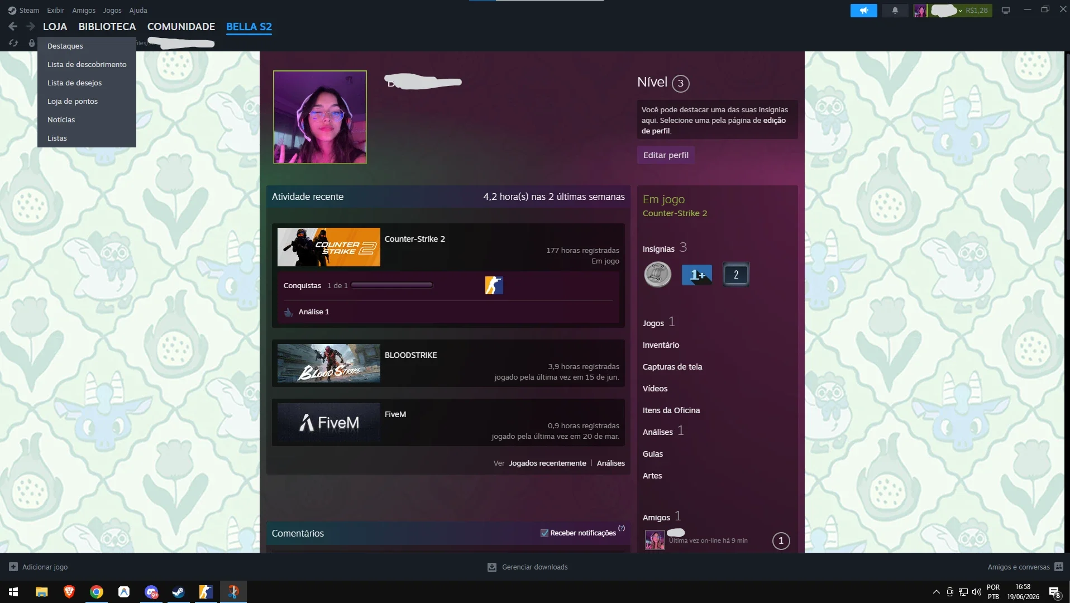Viewport: 1070px width, 603px height.
Task: Open the notifications bell
Action: (x=895, y=11)
